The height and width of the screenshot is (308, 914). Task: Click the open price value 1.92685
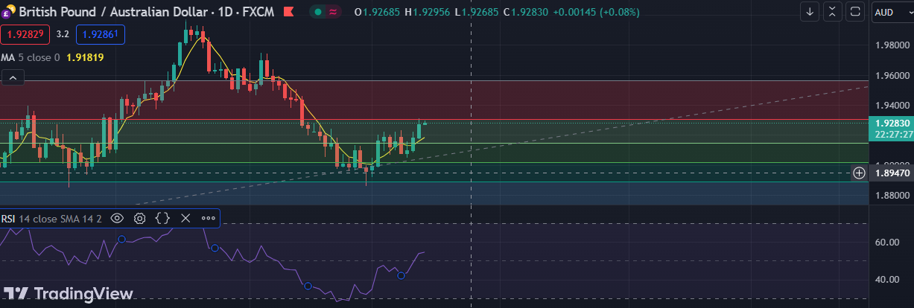coord(381,12)
